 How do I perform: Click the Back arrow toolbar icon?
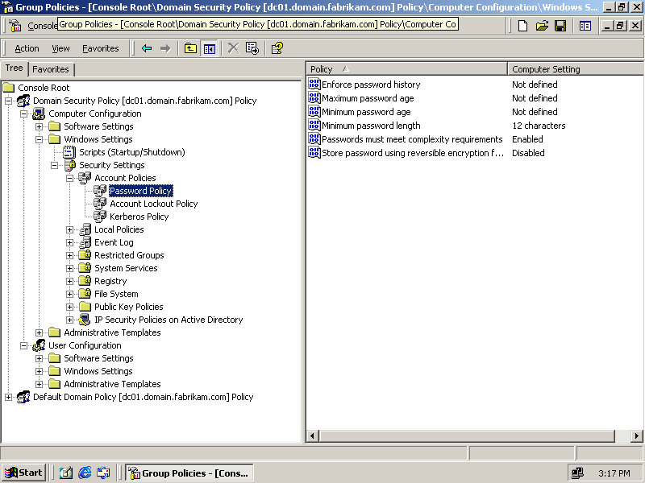click(147, 48)
